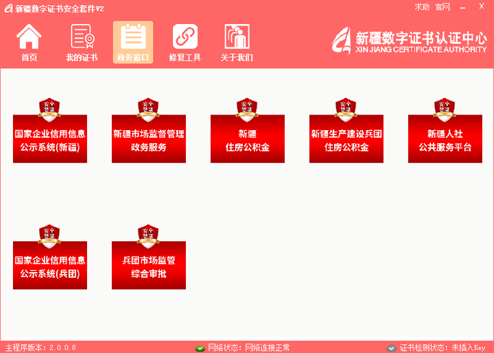
Task: Click the network status green check icon
Action: point(200,348)
